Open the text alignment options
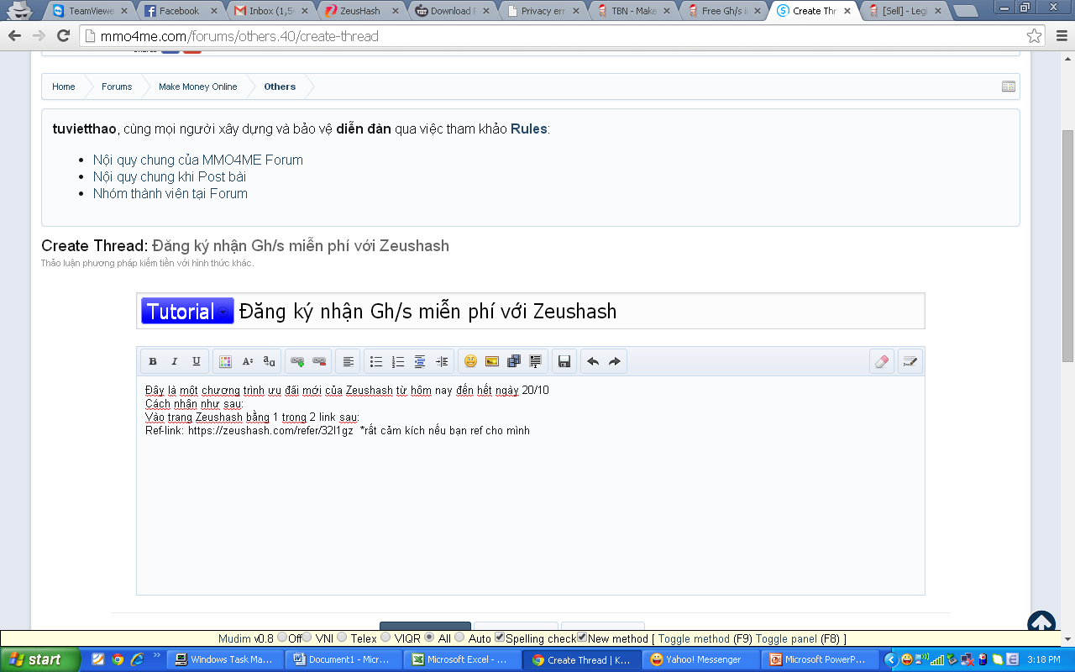 348,361
